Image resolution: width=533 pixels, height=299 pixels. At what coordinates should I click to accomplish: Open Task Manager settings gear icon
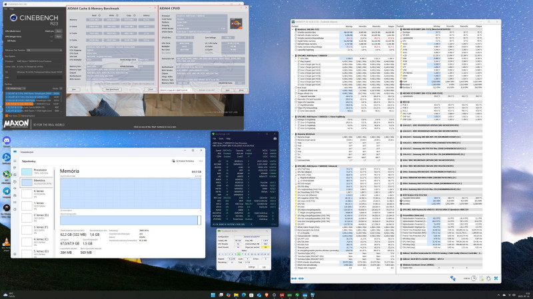click(15, 254)
